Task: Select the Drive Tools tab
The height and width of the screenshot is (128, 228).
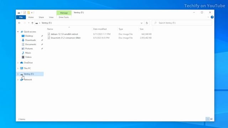Action: tap(64, 17)
